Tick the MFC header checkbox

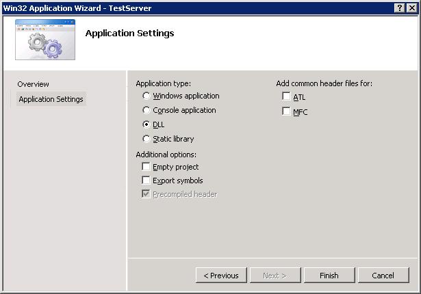click(x=287, y=111)
